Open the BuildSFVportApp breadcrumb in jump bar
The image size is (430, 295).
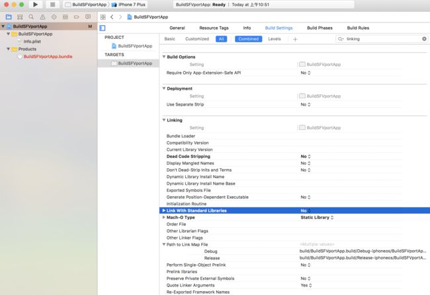[148, 17]
